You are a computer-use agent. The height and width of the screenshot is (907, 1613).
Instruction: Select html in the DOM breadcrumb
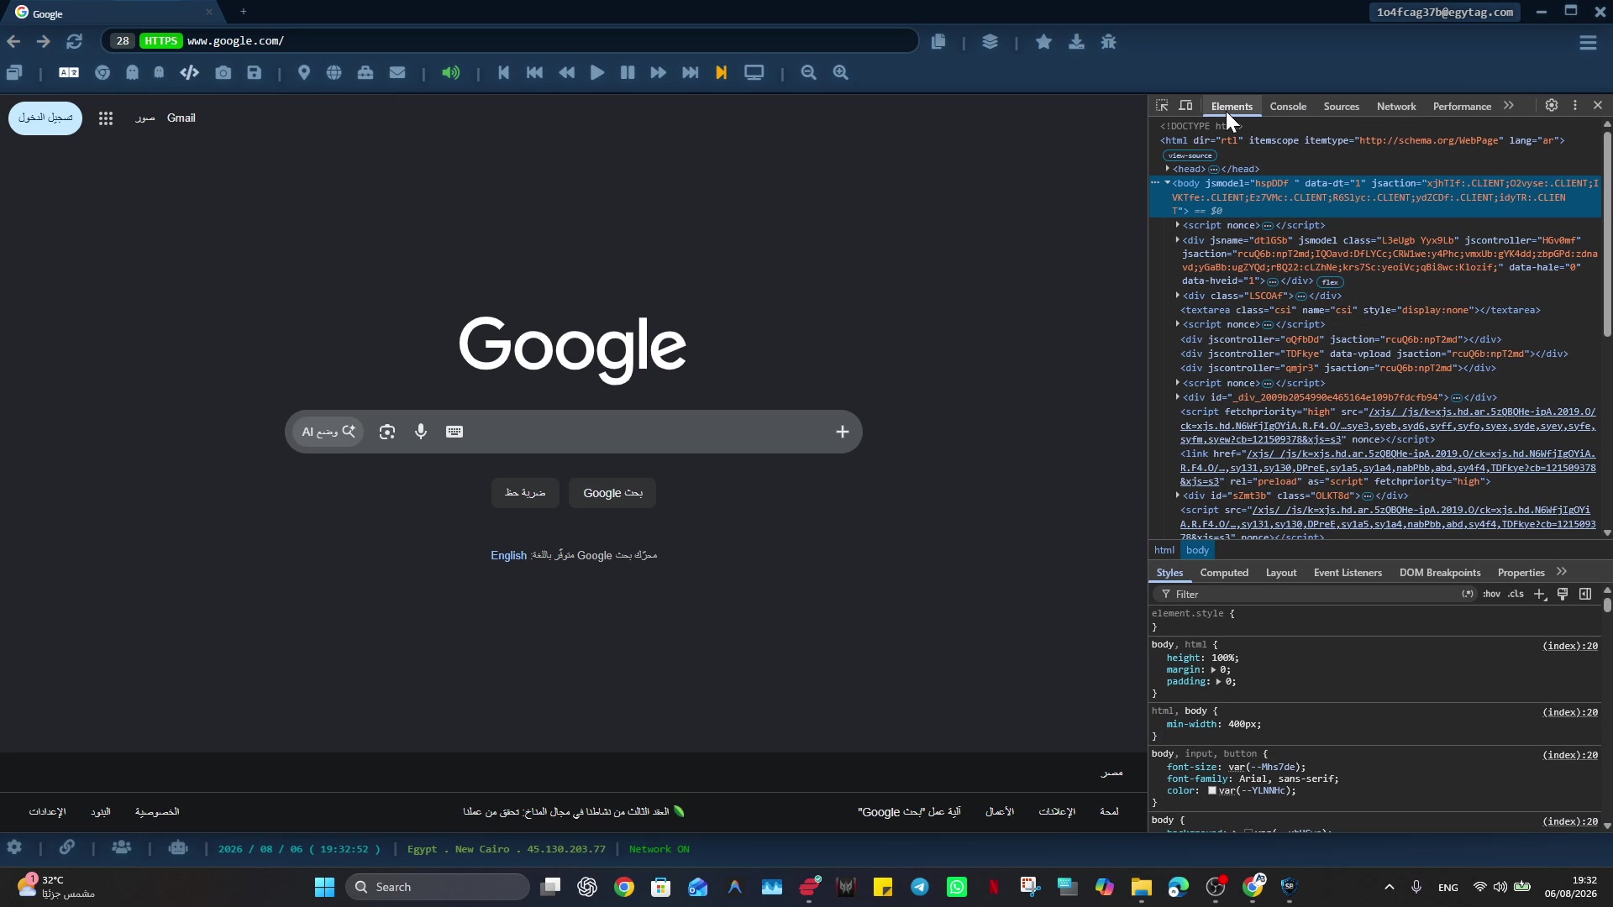pos(1164,550)
